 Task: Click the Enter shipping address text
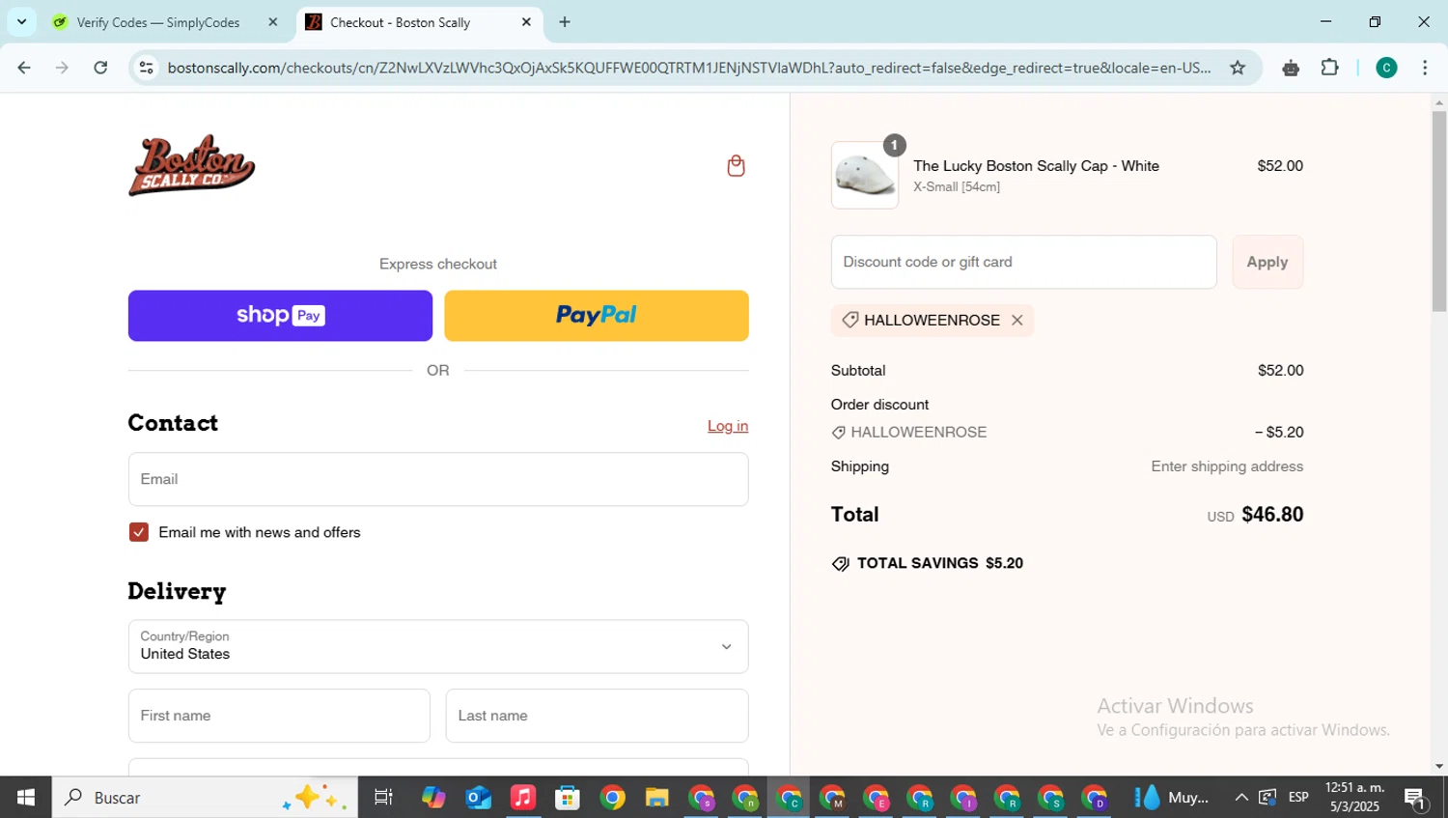[1227, 466]
